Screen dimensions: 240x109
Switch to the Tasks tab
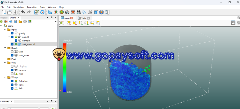84,18
